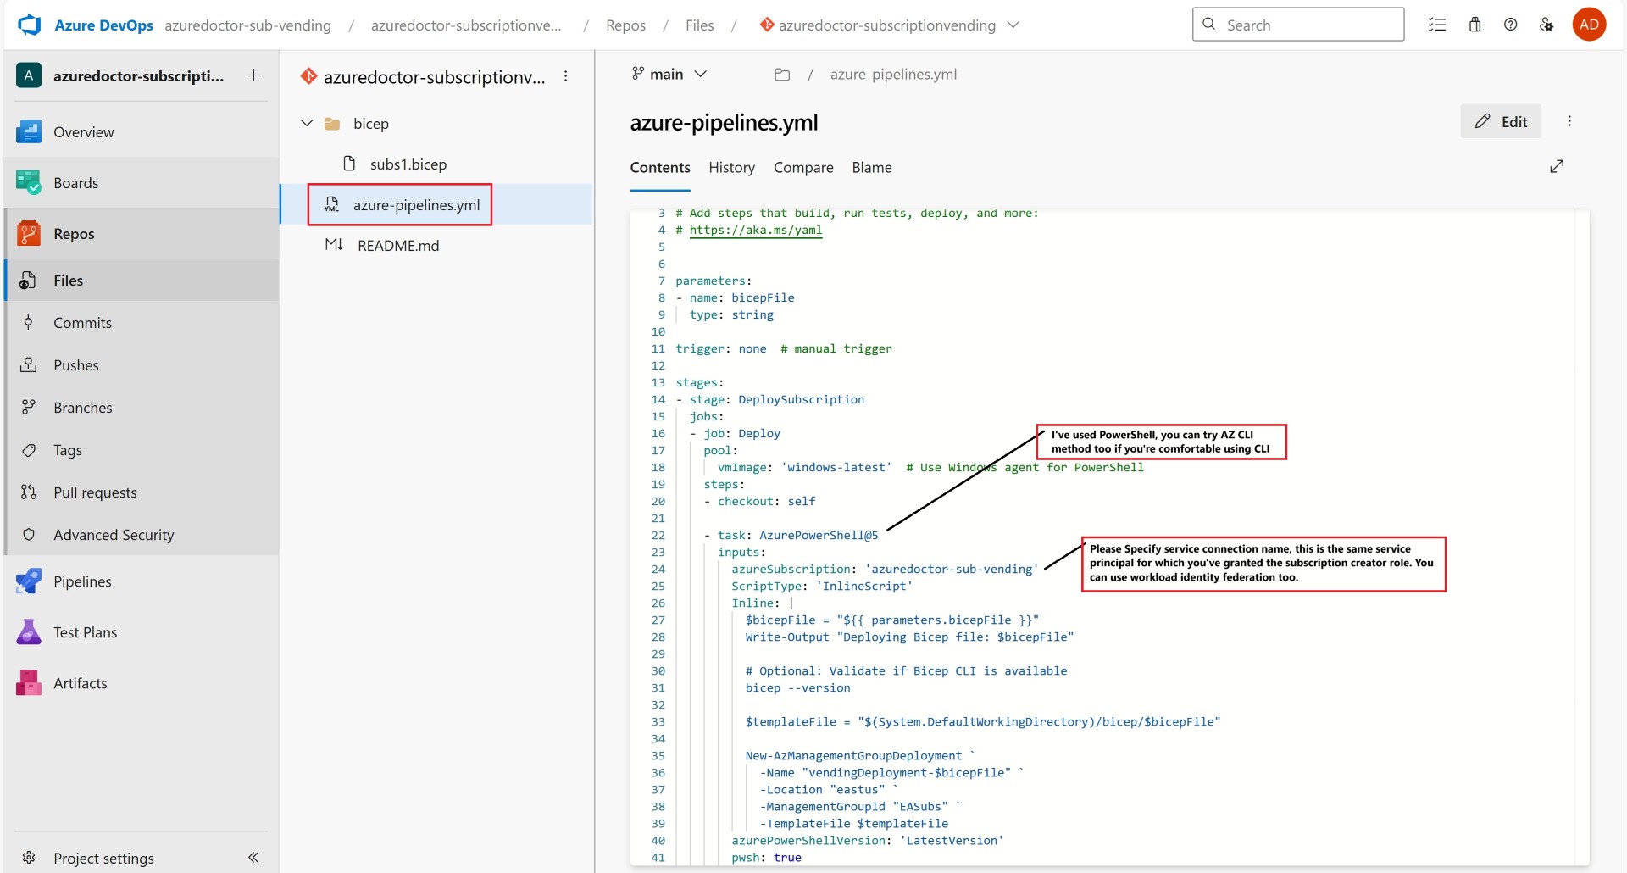This screenshot has height=873, width=1627.
Task: Open the AD user avatar menu
Action: coord(1589,25)
